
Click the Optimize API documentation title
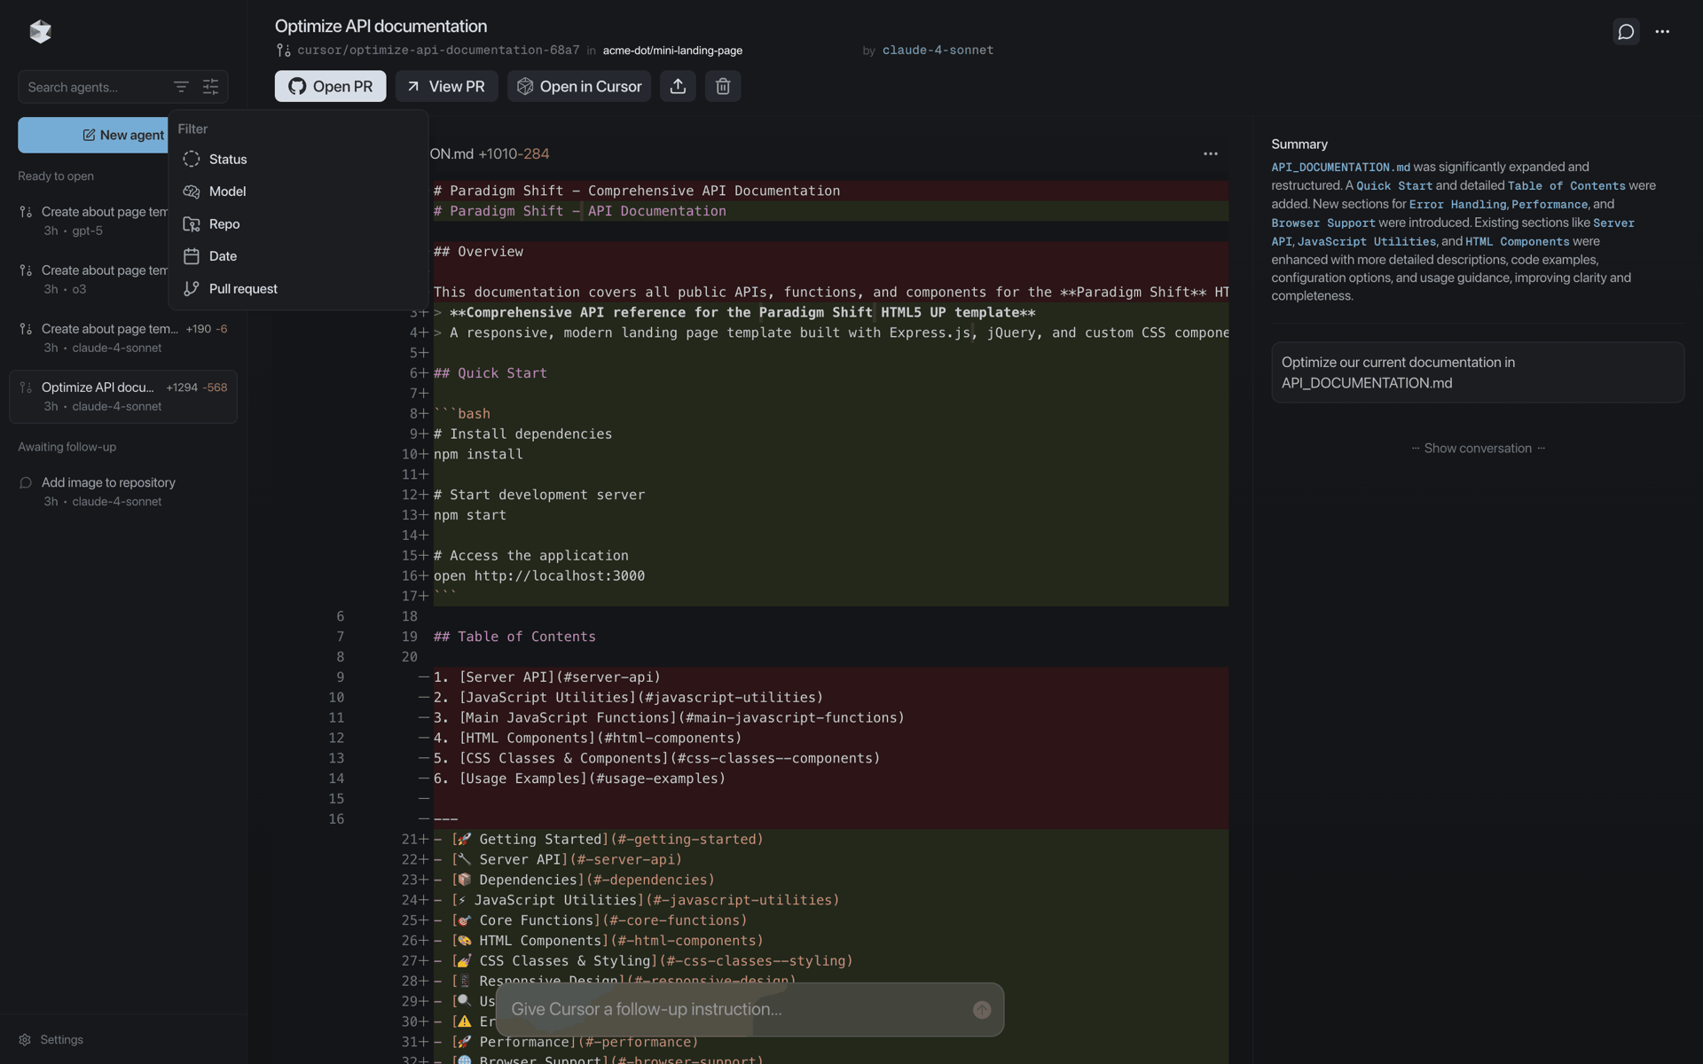click(x=381, y=27)
